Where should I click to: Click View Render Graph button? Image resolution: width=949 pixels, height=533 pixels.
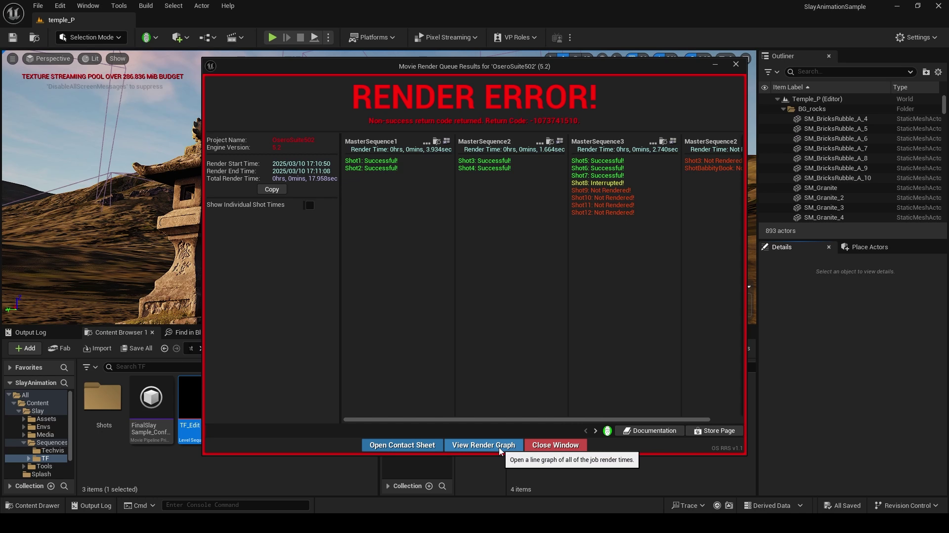click(483, 445)
